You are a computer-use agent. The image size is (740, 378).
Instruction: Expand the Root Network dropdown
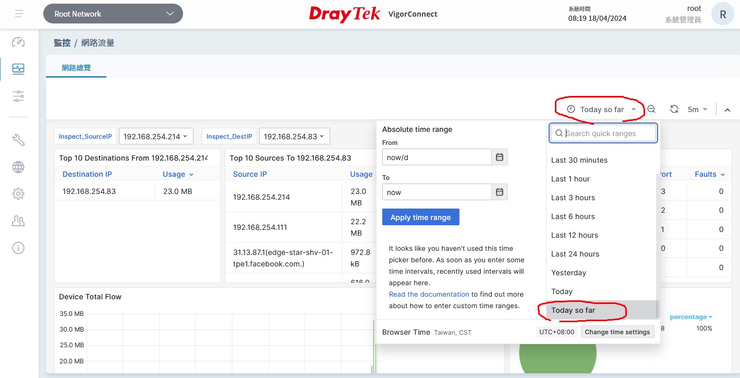[113, 14]
